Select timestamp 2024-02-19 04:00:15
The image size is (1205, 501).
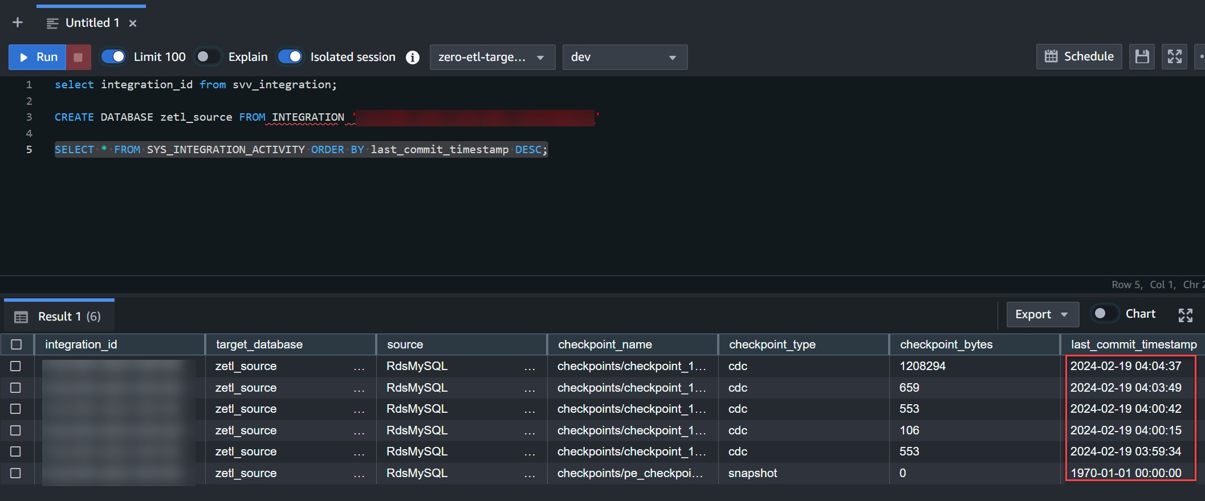click(1126, 430)
